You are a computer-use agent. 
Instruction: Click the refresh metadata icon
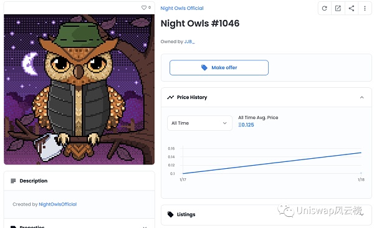pos(324,8)
